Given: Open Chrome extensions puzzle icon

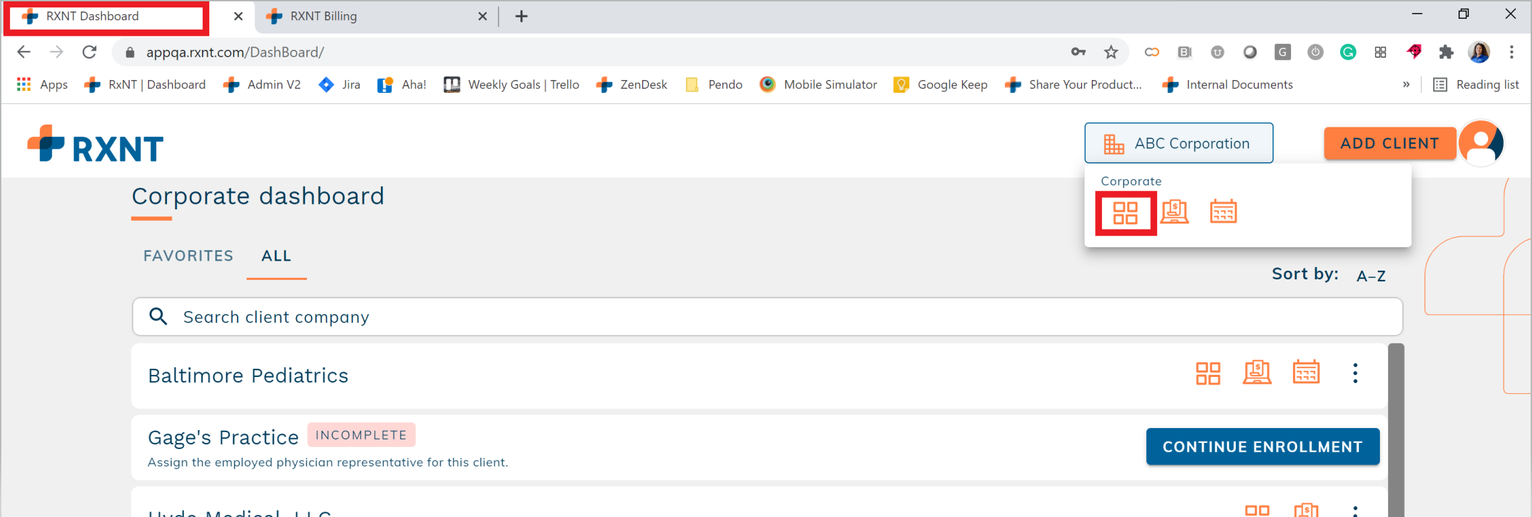Looking at the screenshot, I should [1446, 52].
